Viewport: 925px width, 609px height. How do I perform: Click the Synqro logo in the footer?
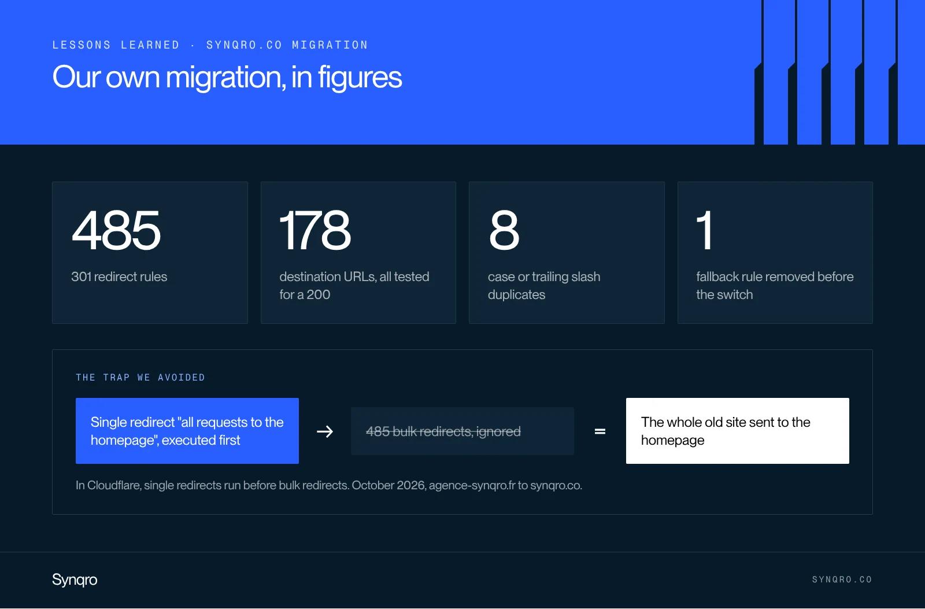coord(75,580)
